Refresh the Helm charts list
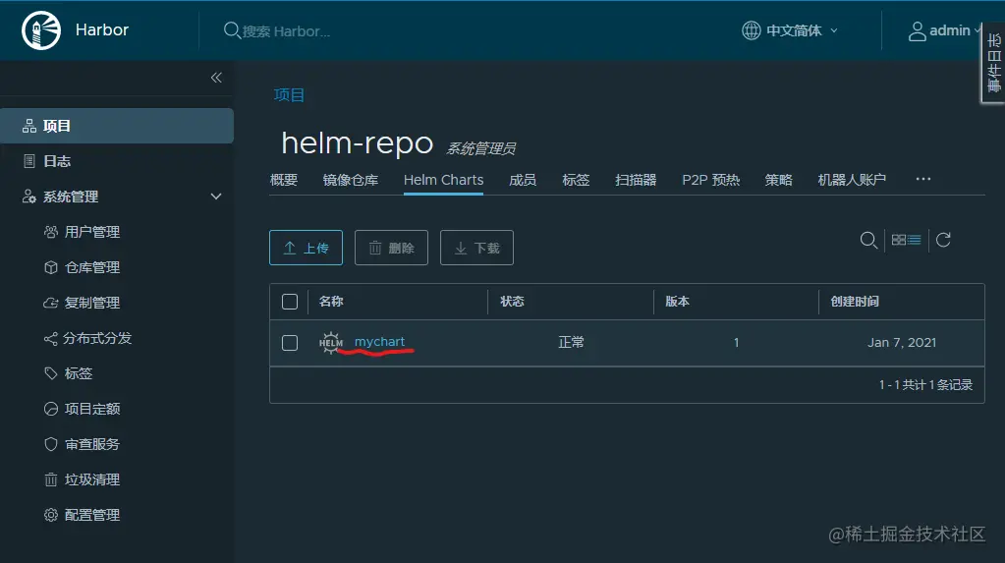The height and width of the screenshot is (563, 1005). [x=943, y=240]
